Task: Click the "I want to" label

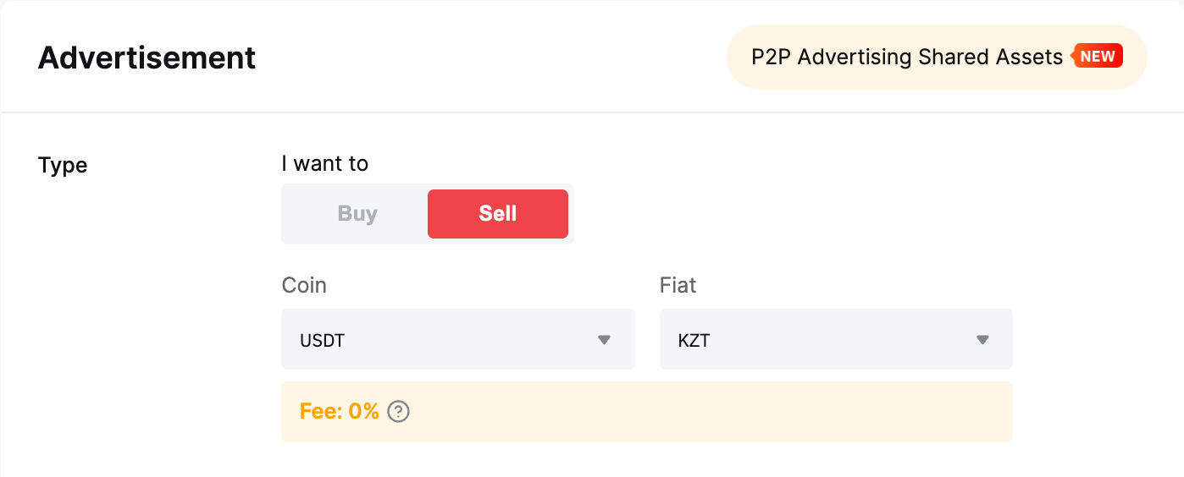Action: click(x=324, y=163)
